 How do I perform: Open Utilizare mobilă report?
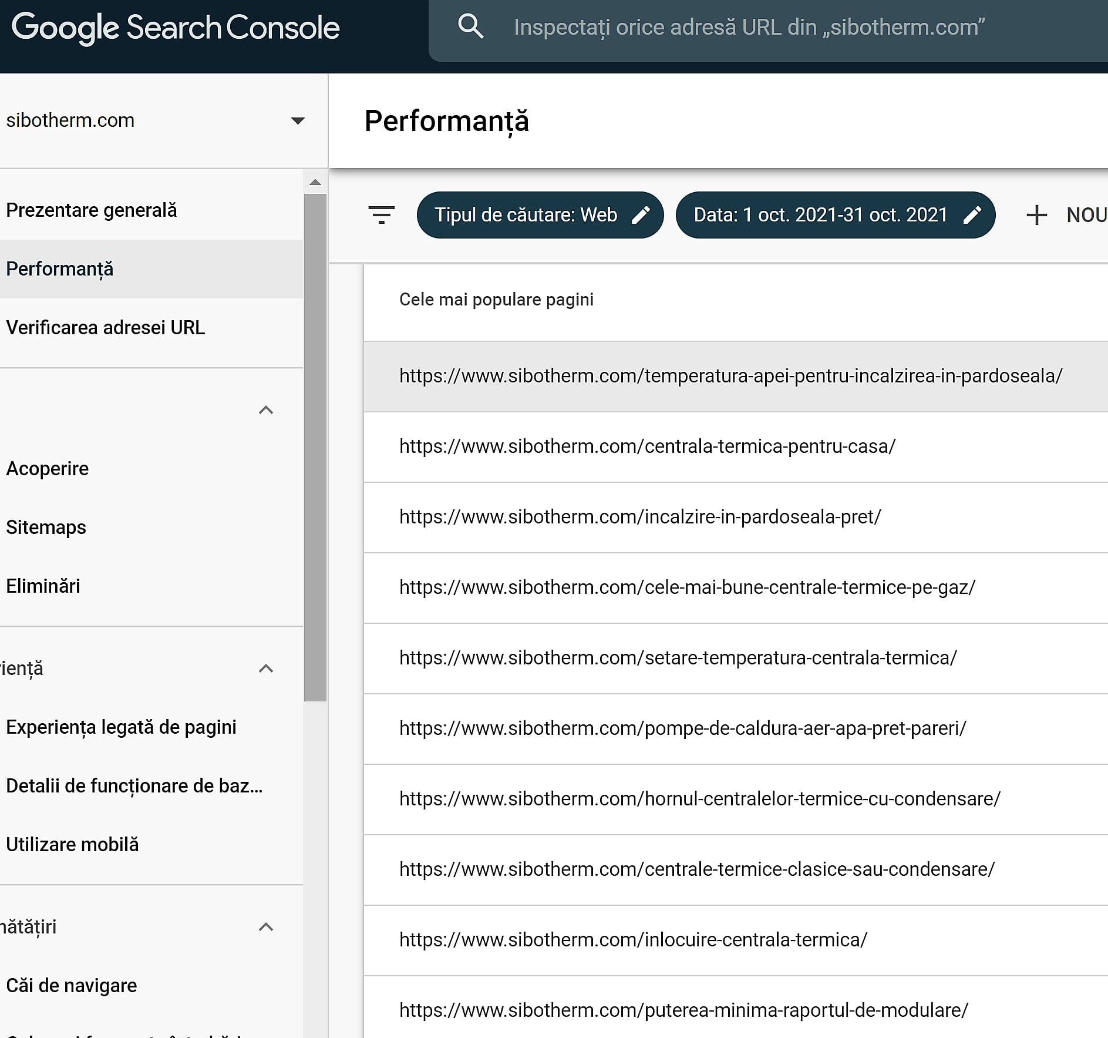pyautogui.click(x=151, y=845)
